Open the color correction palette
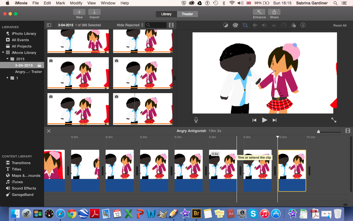Image resolution: width=353 pixels, height=221 pixels. 235,25
